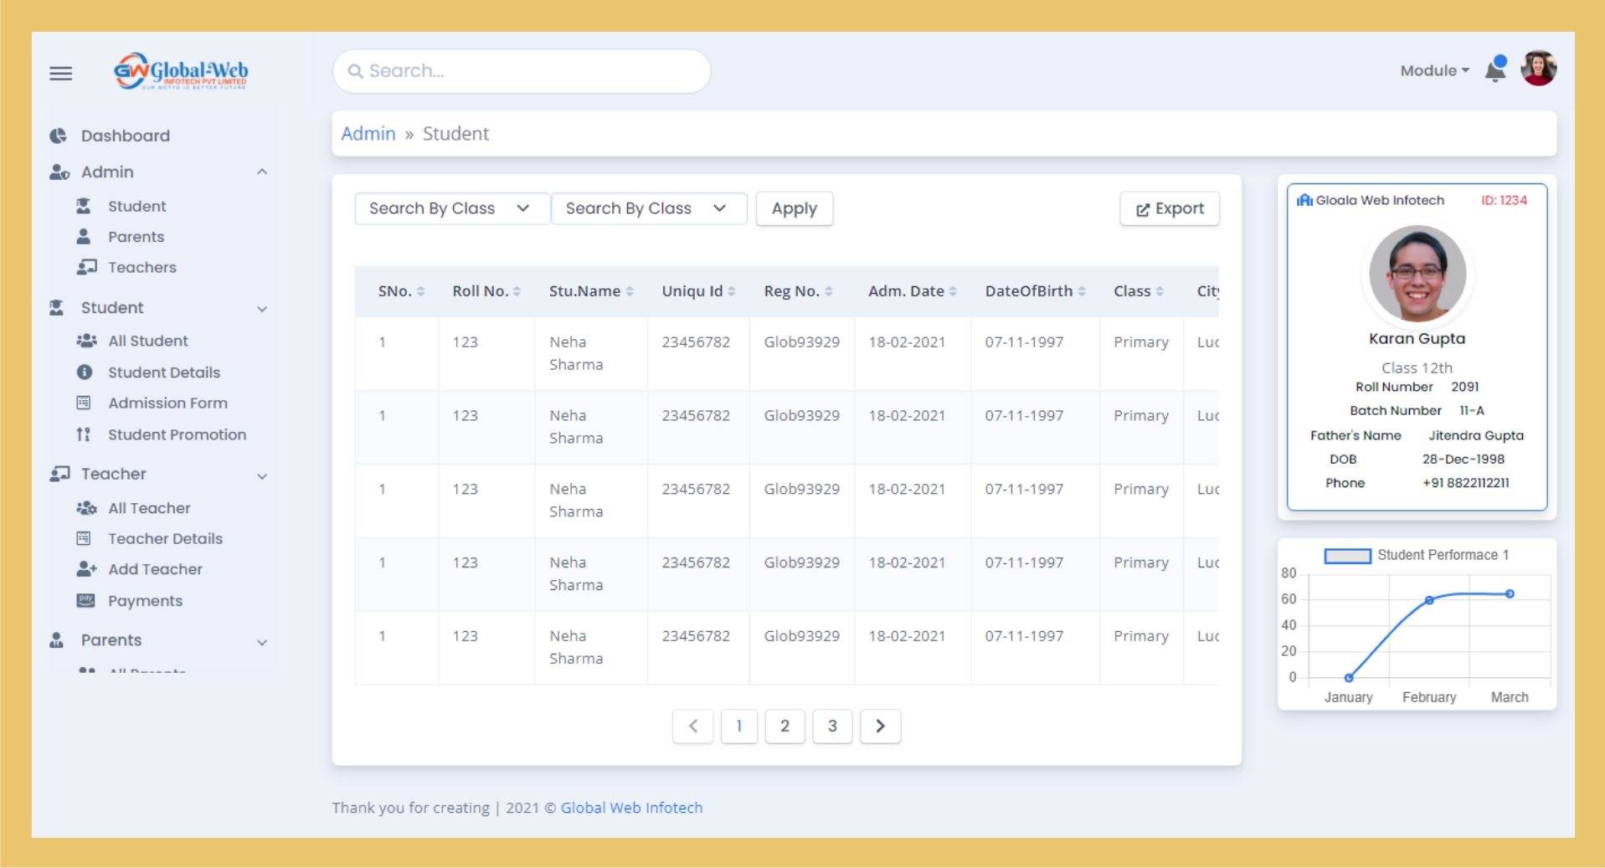The height and width of the screenshot is (868, 1605).
Task: Open Teacher Details page
Action: tap(165, 538)
